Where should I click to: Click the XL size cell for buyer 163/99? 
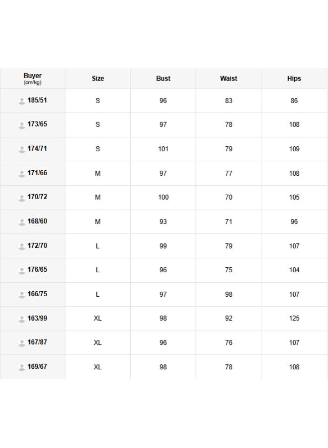pos(97,318)
